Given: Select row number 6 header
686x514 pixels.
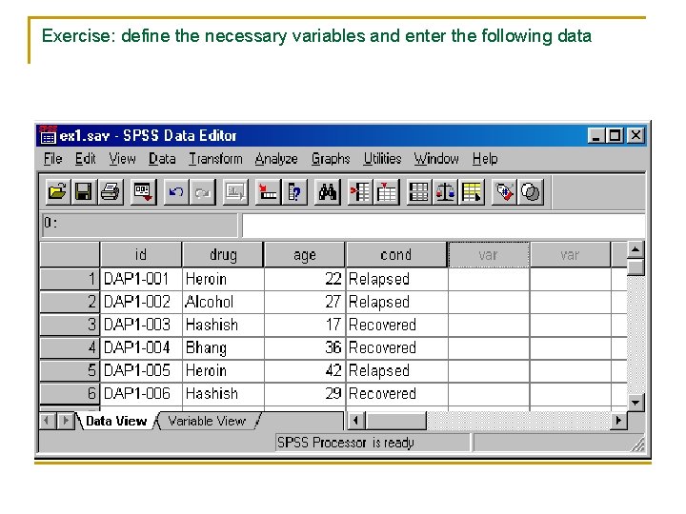Looking at the screenshot, I should [x=70, y=393].
